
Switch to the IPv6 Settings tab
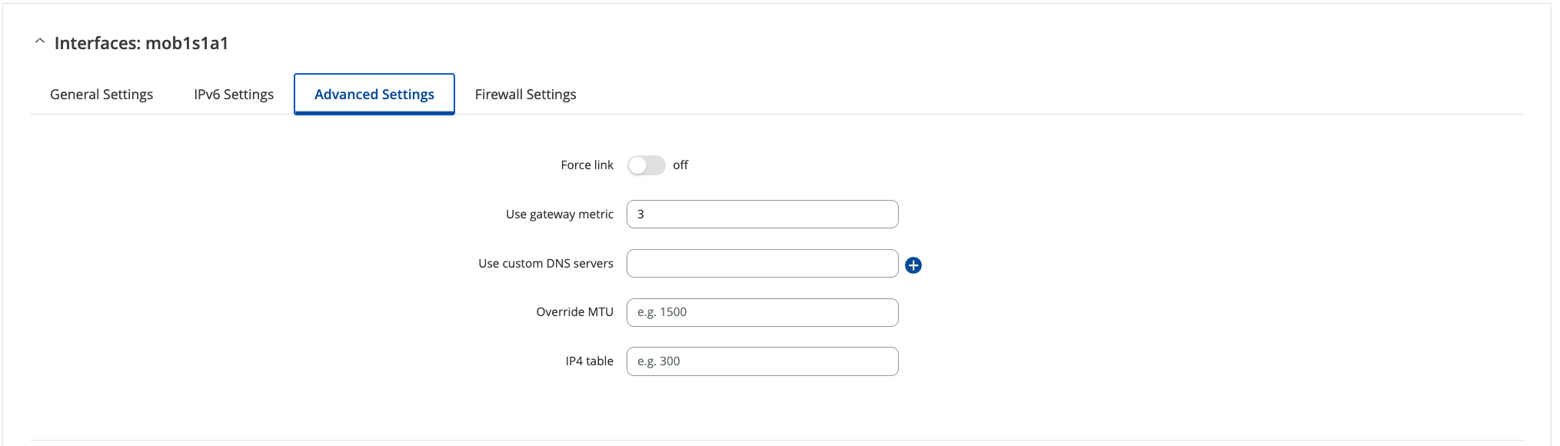pos(234,95)
